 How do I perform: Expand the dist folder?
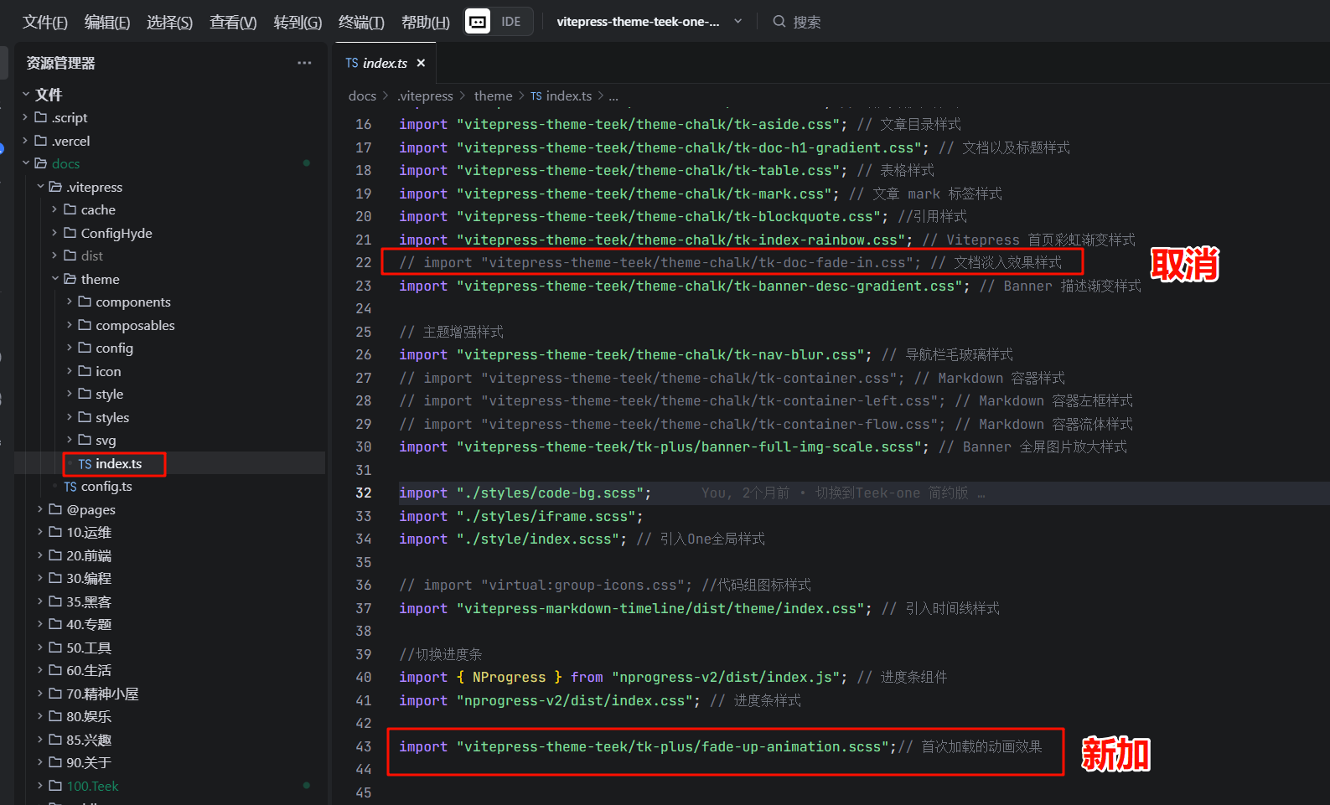(54, 255)
